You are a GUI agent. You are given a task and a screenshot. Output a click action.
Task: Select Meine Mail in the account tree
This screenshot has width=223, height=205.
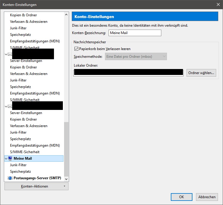coord(34,158)
